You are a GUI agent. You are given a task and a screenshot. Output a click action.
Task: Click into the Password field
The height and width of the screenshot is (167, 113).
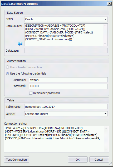click(68, 87)
